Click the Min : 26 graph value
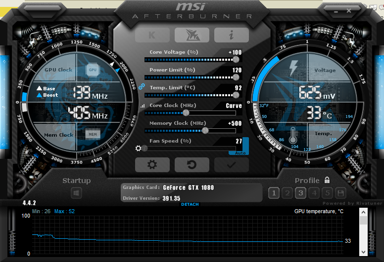Screen dimensions: 384x262 pos(41,211)
